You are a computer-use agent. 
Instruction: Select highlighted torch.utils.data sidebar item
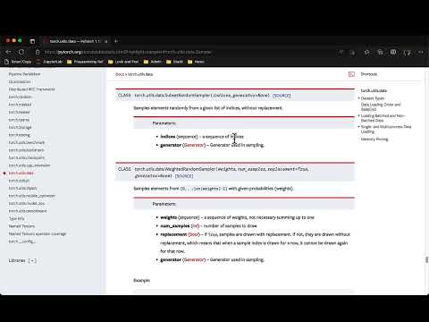pyautogui.click(x=21, y=173)
